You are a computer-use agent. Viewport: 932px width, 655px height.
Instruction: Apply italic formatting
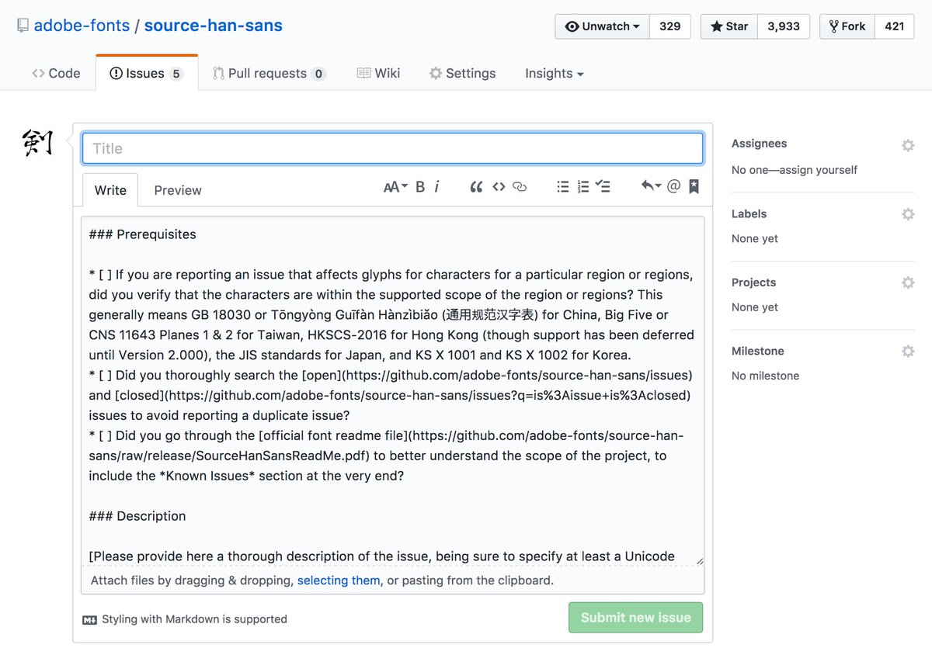pos(436,186)
